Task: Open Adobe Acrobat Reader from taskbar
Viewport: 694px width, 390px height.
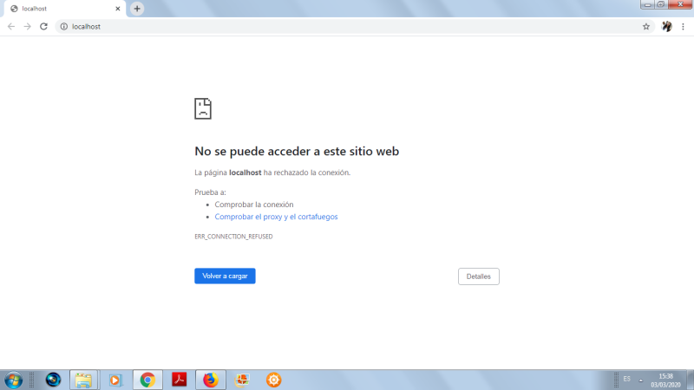Action: (180, 380)
